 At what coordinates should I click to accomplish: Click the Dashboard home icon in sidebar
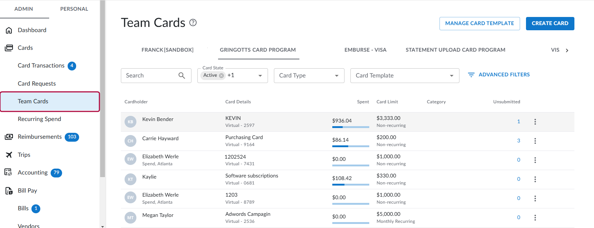9,30
